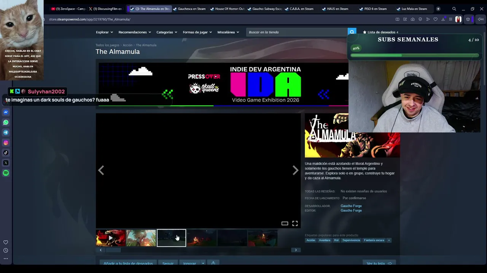Open the browser easy setup sliders icon
Screen dimensions: 487x273
click(450, 19)
